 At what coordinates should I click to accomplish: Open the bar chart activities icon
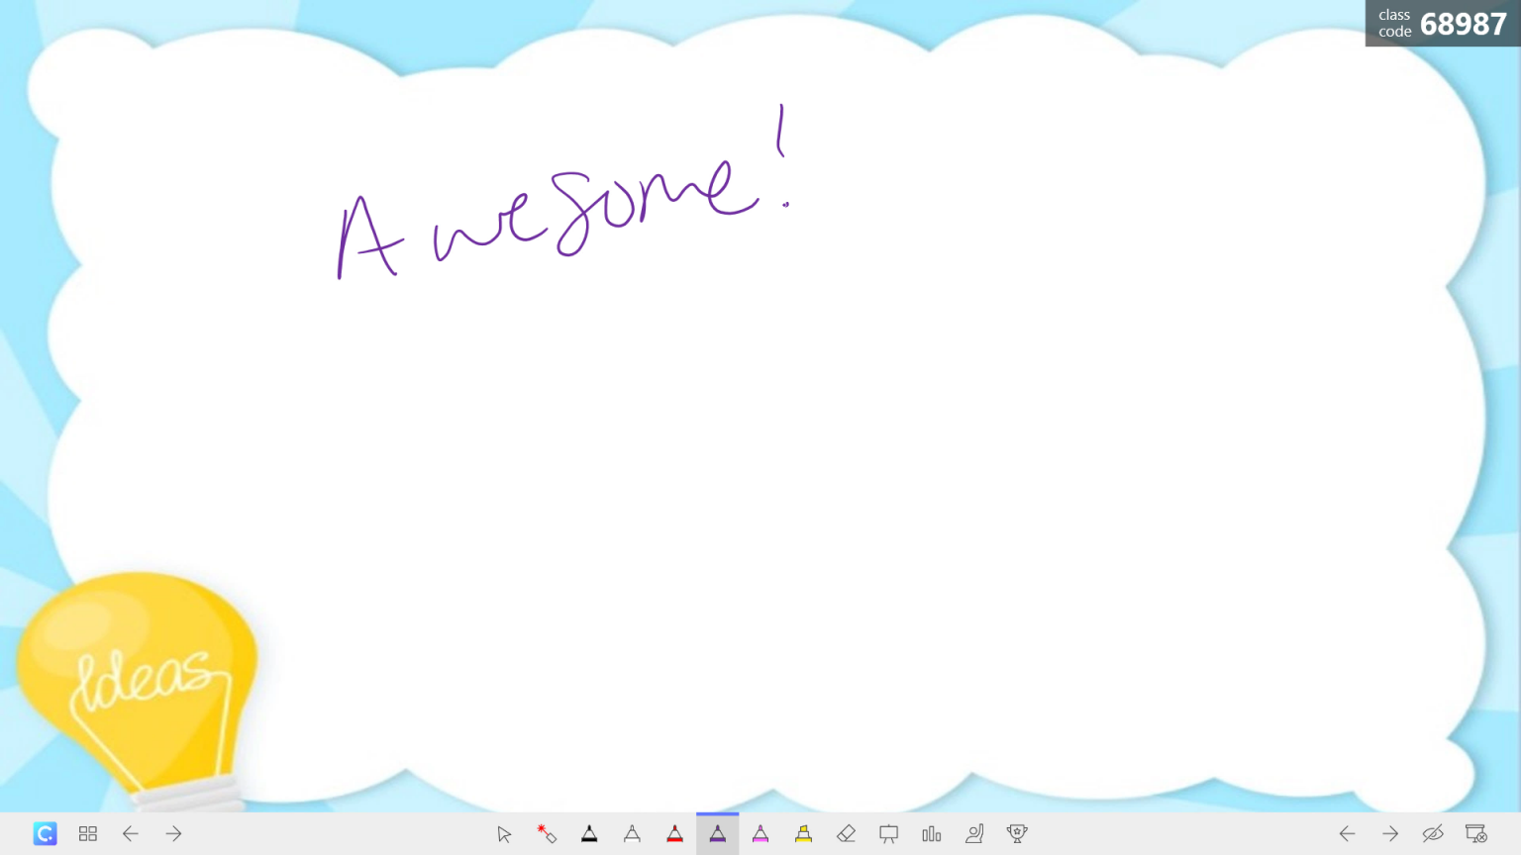click(x=932, y=834)
